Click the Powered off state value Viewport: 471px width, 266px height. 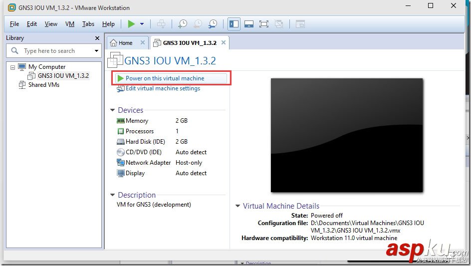click(326, 216)
